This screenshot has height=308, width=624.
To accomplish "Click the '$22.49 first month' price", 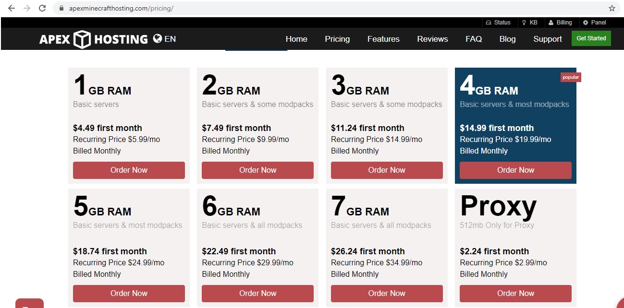I will [x=239, y=251].
